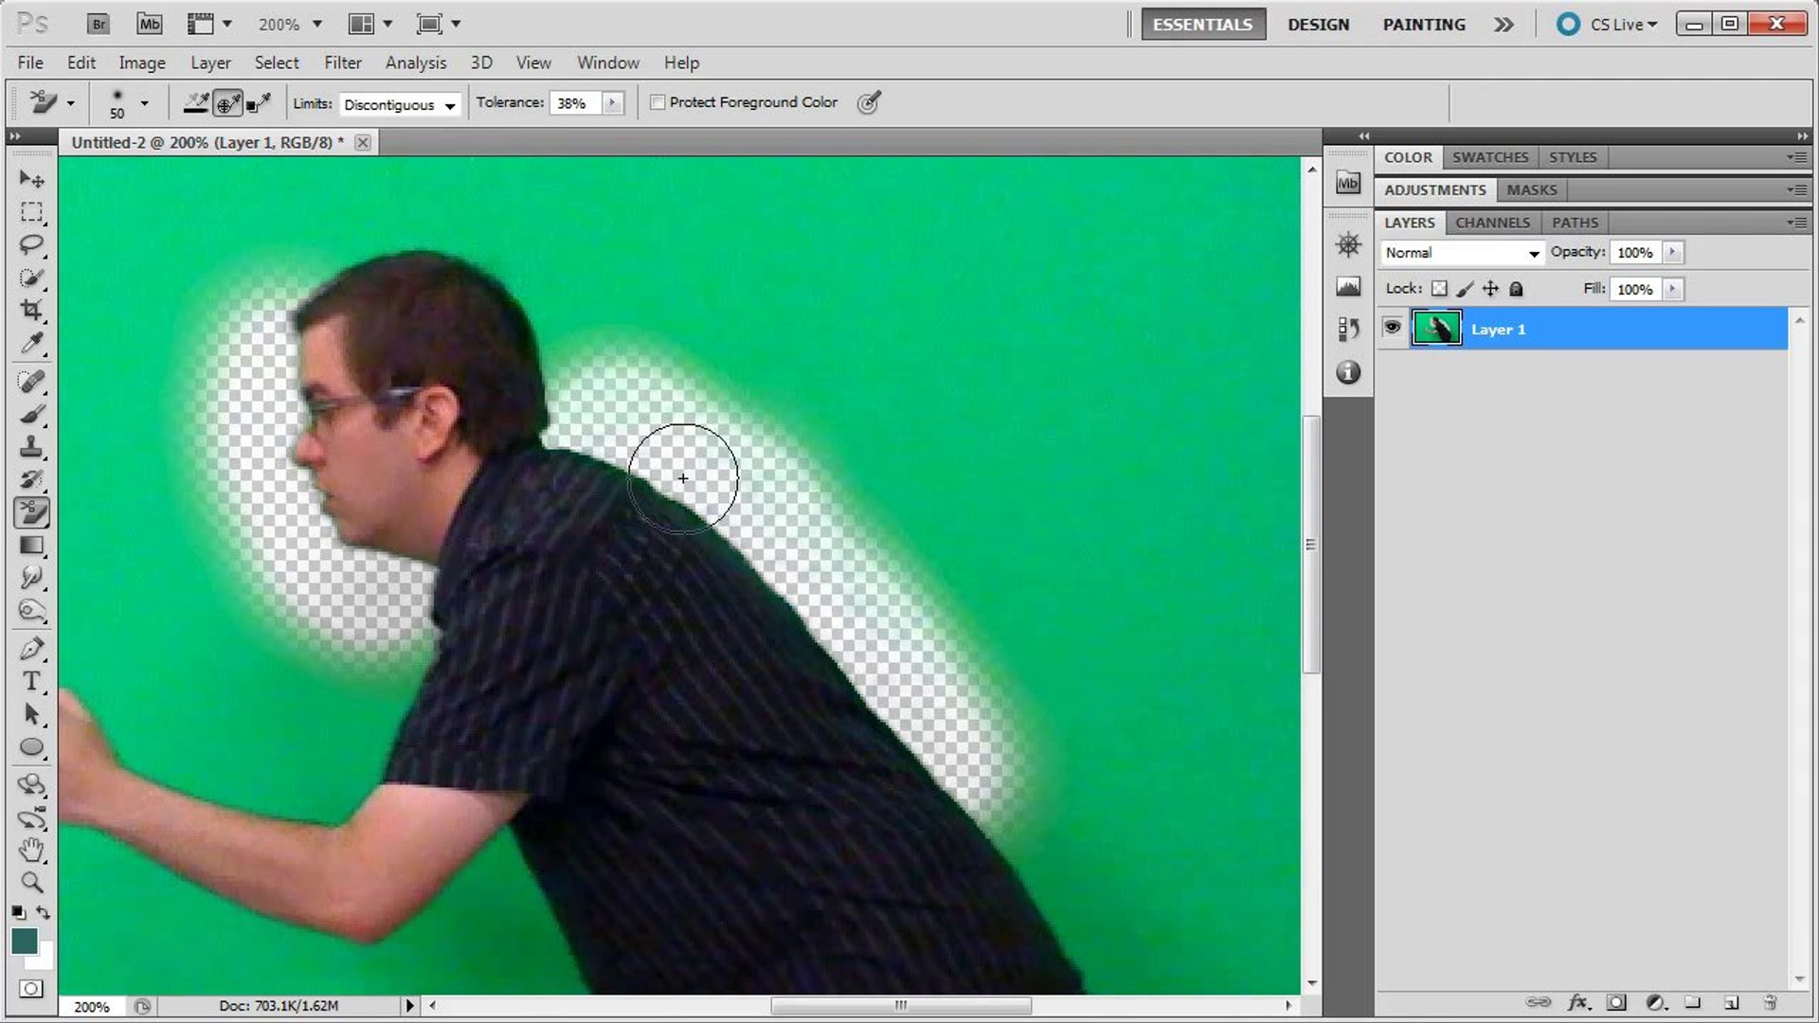
Task: Toggle lock transparent pixels for layer
Action: [x=1439, y=289]
